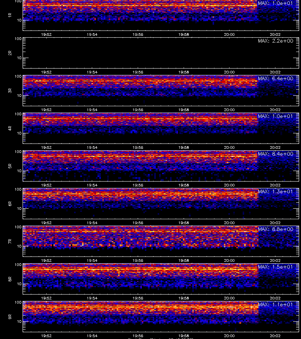Screen dimensions: 301x339
Task: Click the 100 y-axis label of panel 8R
Action: coord(18,265)
